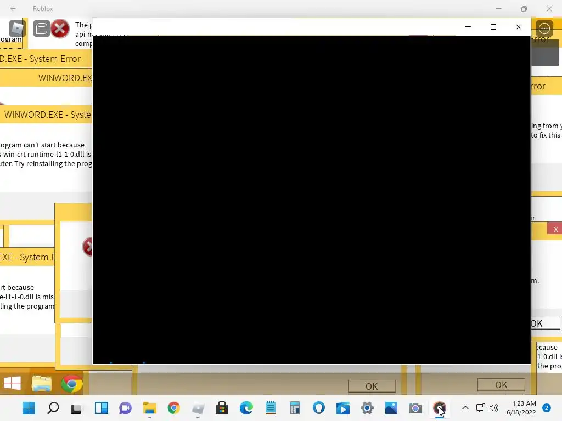Launch Google Chrome from Windows 11 taskbar
Image resolution: width=562 pixels, height=421 pixels.
[174, 408]
